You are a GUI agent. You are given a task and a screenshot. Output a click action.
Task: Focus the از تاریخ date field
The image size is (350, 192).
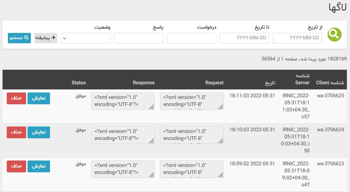[x=297, y=38]
